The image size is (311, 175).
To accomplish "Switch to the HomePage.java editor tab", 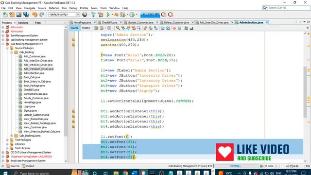I will point(82,23).
